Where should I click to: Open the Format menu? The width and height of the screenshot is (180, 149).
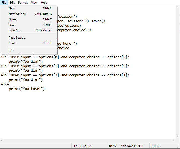coord(23,3)
